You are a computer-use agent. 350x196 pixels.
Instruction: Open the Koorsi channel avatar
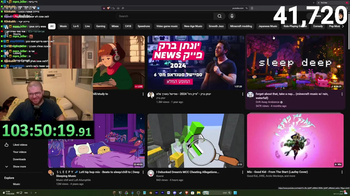click(x=151, y=173)
